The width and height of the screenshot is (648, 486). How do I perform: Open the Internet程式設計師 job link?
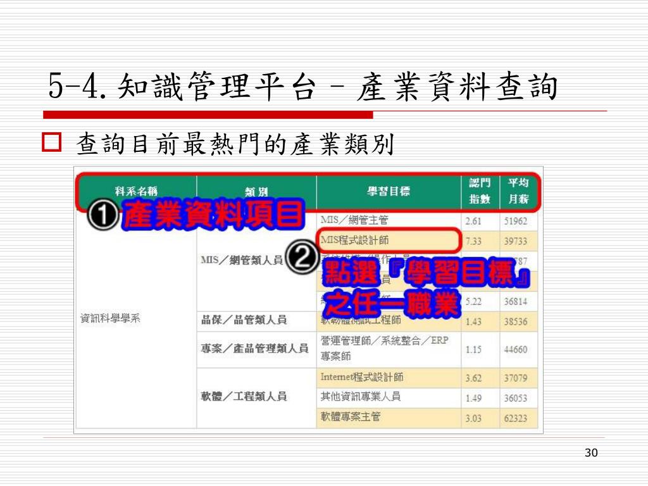(x=362, y=377)
